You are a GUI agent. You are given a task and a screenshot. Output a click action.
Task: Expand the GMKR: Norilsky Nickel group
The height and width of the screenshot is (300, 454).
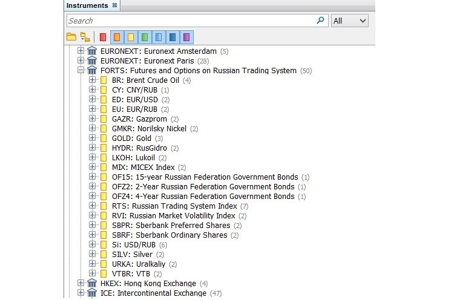pos(93,128)
